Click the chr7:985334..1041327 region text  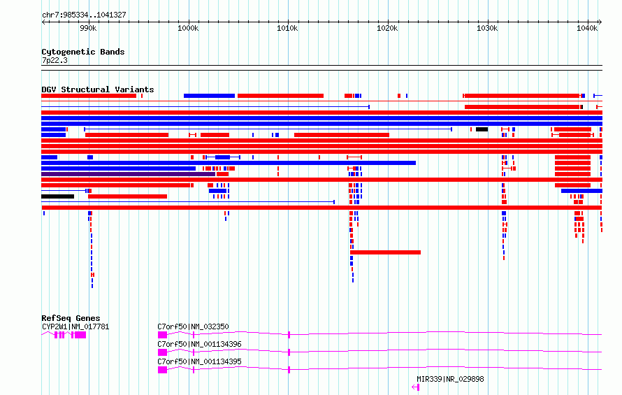point(84,15)
